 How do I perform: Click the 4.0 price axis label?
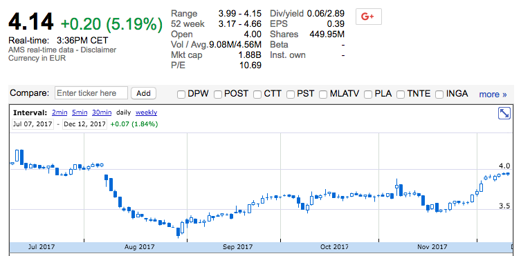click(x=504, y=166)
